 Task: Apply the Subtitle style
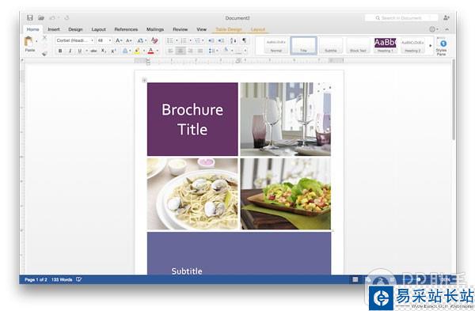coord(330,45)
